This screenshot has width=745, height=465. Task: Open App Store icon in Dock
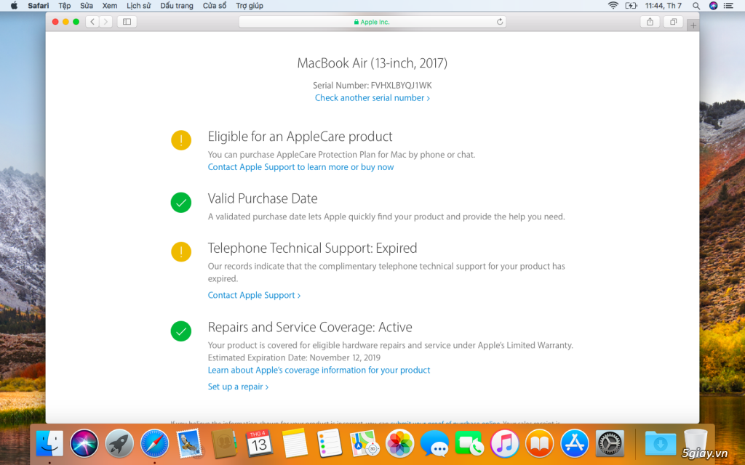pyautogui.click(x=575, y=444)
